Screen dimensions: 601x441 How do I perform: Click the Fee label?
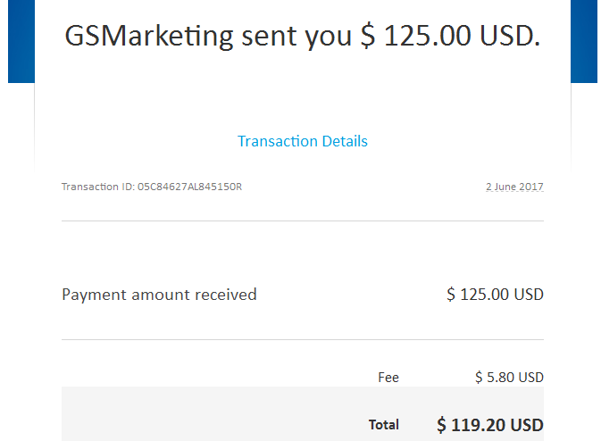pyautogui.click(x=388, y=378)
